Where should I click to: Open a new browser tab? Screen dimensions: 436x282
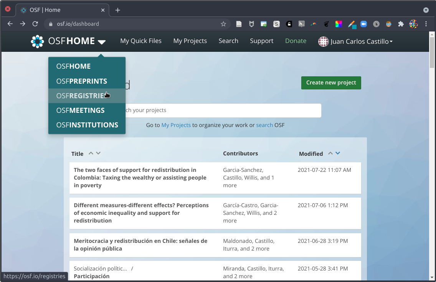coord(118,10)
